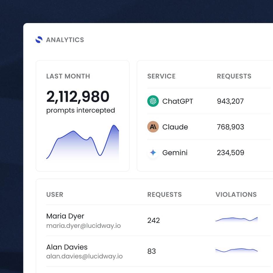Viewport: 273px width, 273px height.
Task: Click the Gemini sparkle icon
Action: point(153,153)
